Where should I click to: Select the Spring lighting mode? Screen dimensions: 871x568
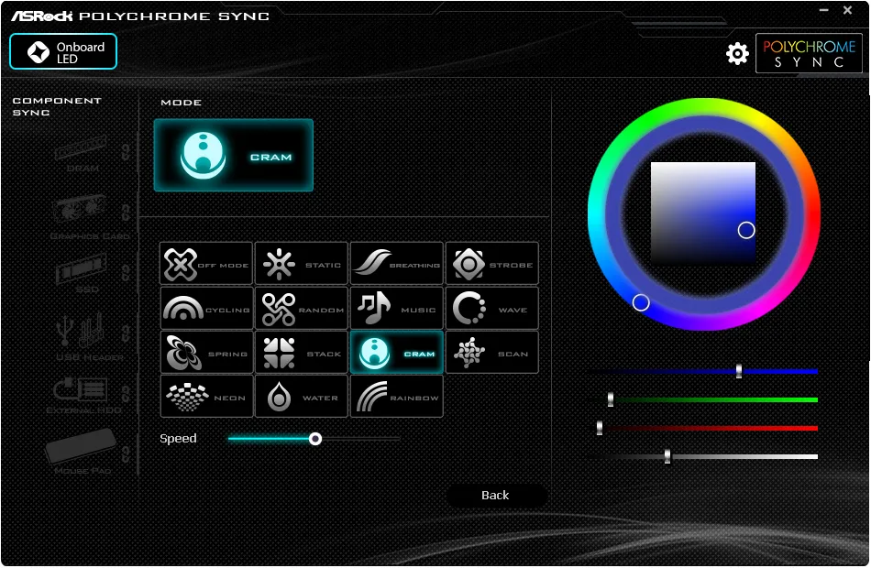(206, 353)
